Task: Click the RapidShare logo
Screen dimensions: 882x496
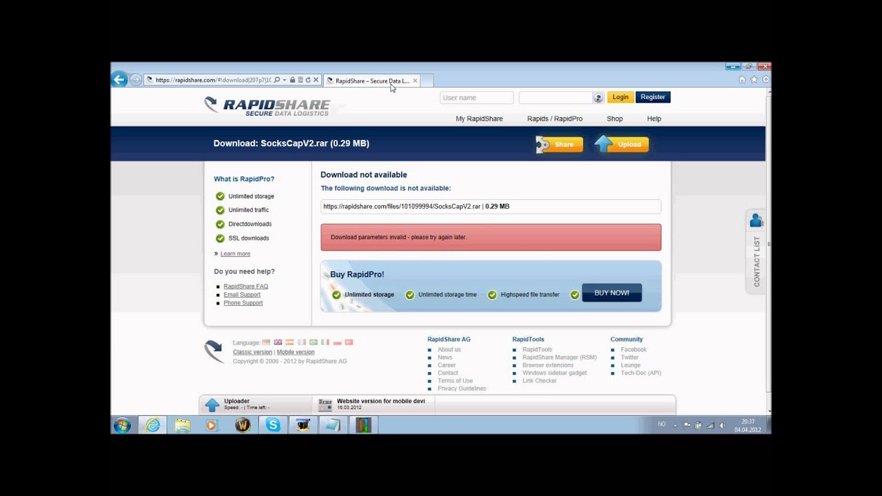Action: pos(267,106)
